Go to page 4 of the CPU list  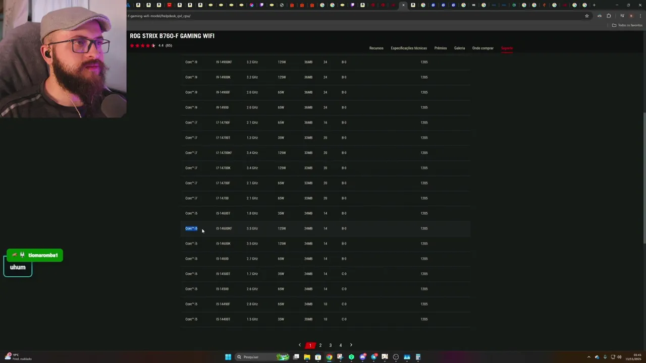340,345
